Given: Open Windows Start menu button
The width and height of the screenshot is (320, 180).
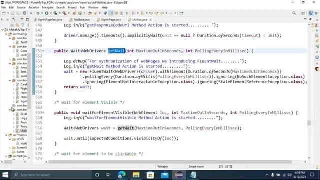Looking at the screenshot, I should (5, 175).
